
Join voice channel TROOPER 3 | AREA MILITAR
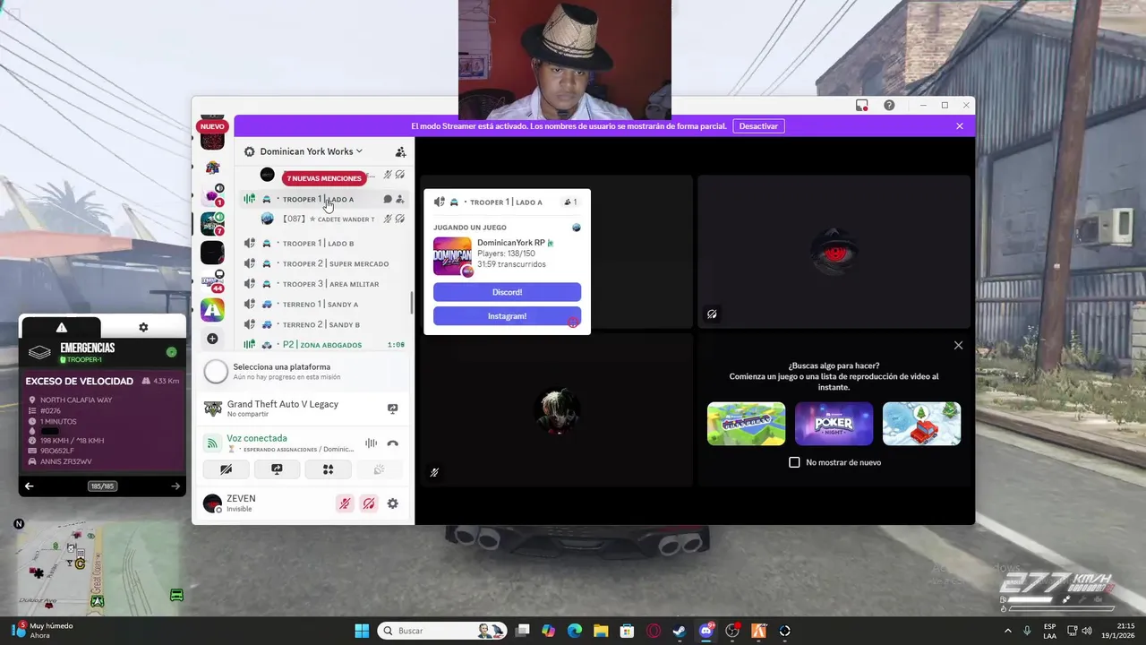(x=322, y=284)
